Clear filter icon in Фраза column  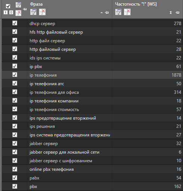(42, 12)
